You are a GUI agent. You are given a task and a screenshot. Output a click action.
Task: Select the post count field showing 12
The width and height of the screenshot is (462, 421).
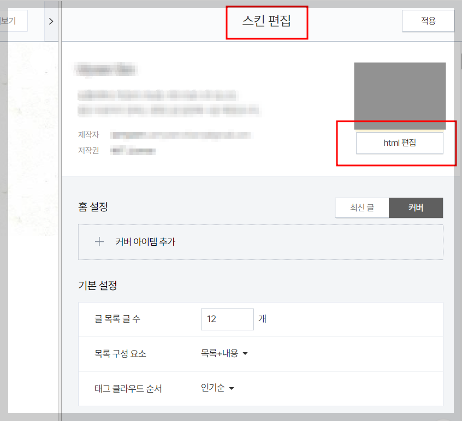click(227, 319)
